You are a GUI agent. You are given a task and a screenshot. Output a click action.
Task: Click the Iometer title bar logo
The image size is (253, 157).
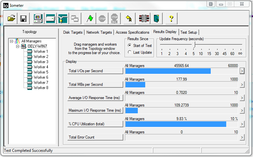pos(6,6)
